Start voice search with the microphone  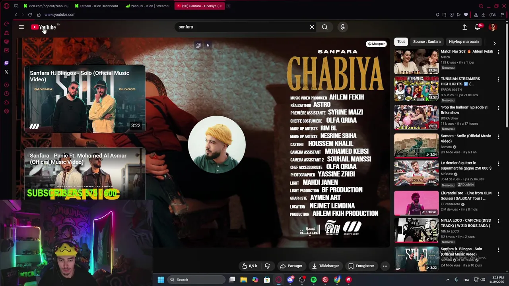[x=343, y=27]
